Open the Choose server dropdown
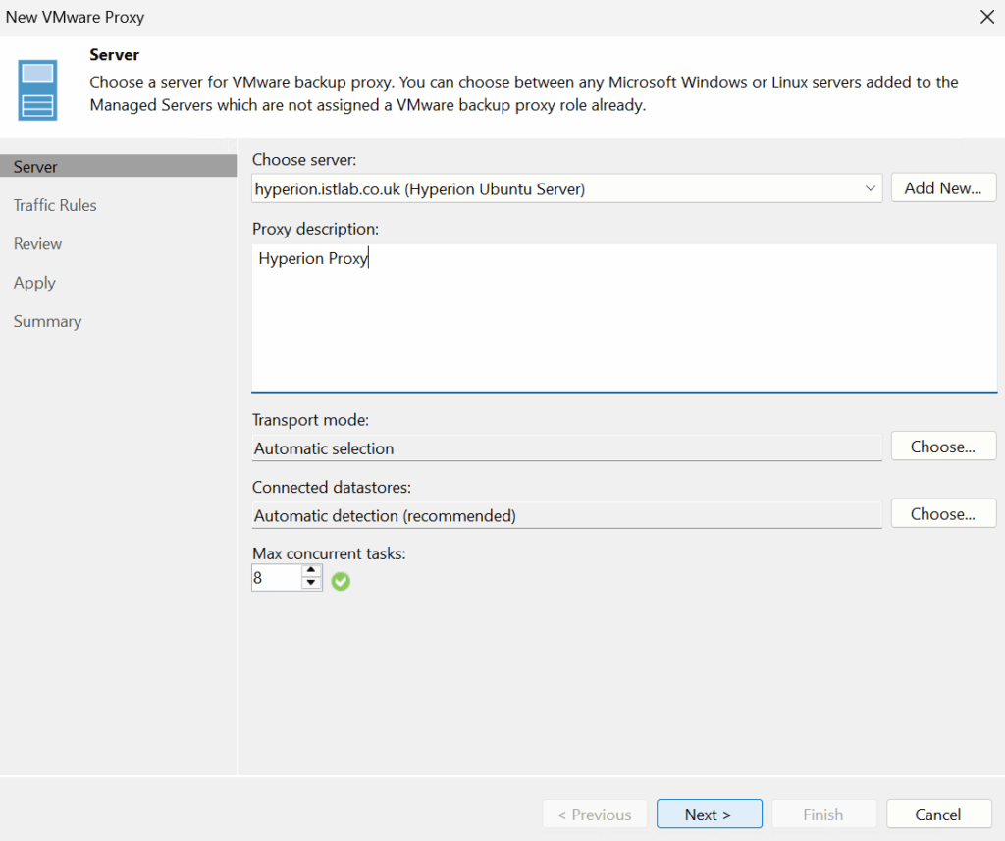Screen dimensions: 1005x841 [x=870, y=188]
